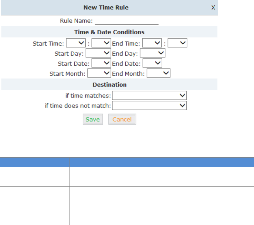Open the End Month dropdown
The height and width of the screenshot is (225, 254).
pos(158,73)
